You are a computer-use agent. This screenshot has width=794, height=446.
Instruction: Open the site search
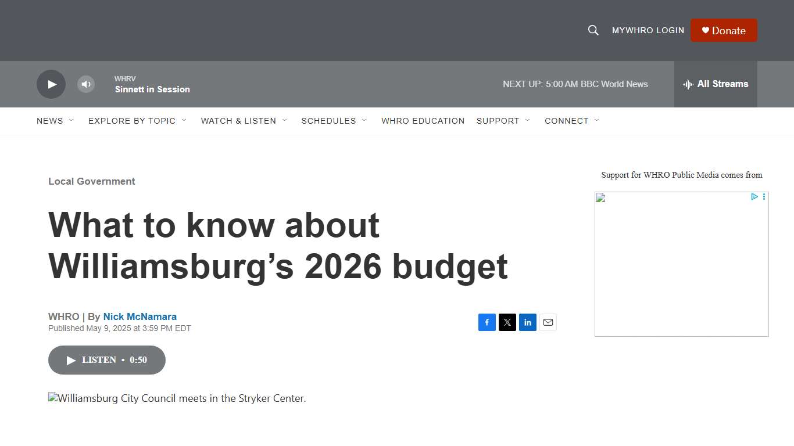click(593, 30)
